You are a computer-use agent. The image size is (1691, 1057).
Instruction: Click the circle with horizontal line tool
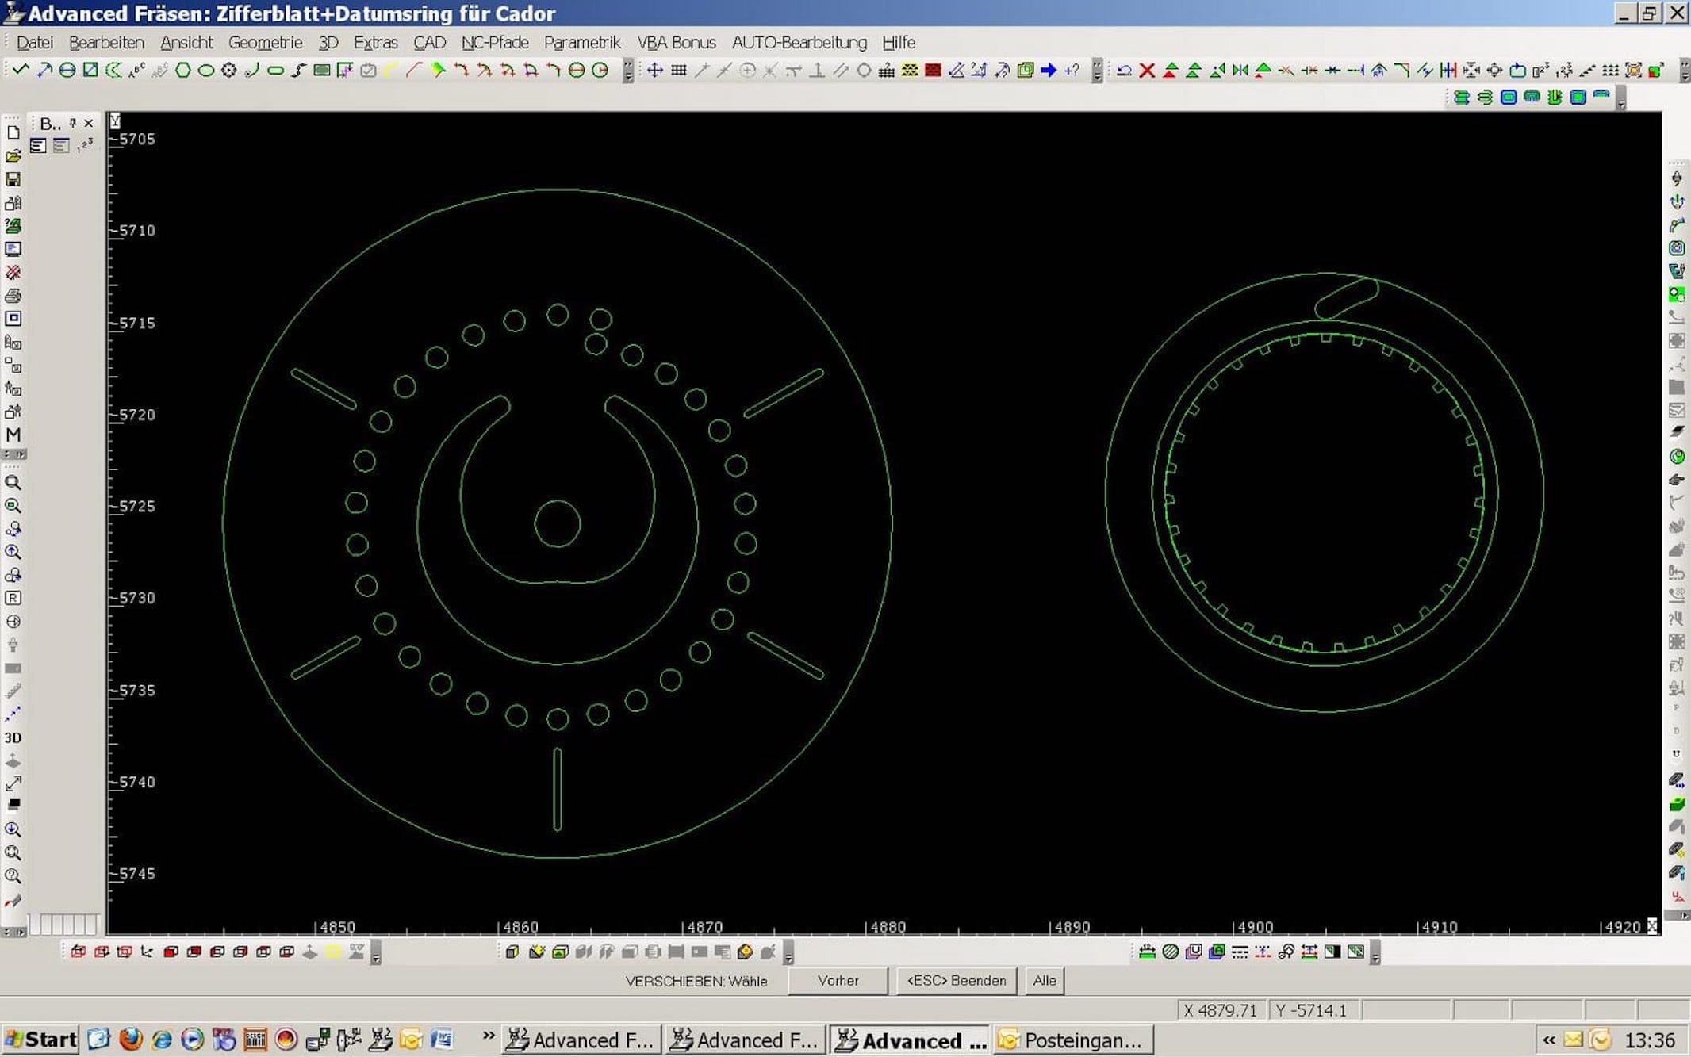point(67,70)
